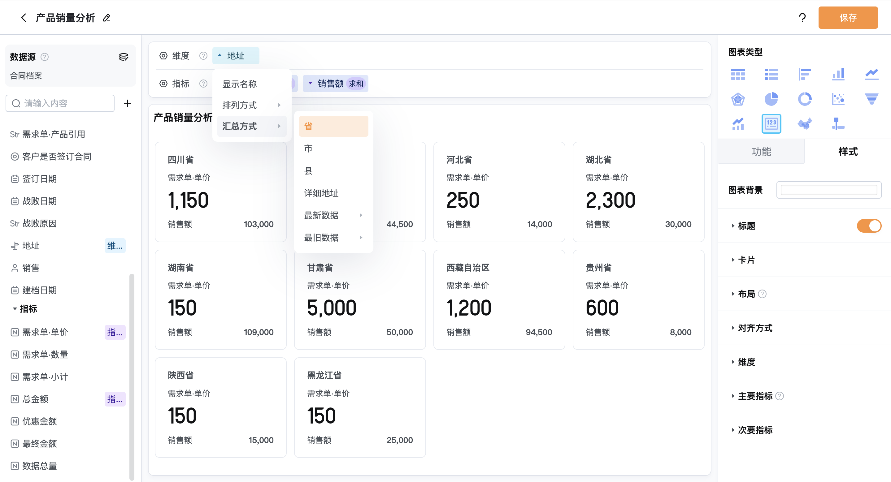Go back using the left arrow icon
The image size is (891, 482).
click(24, 18)
